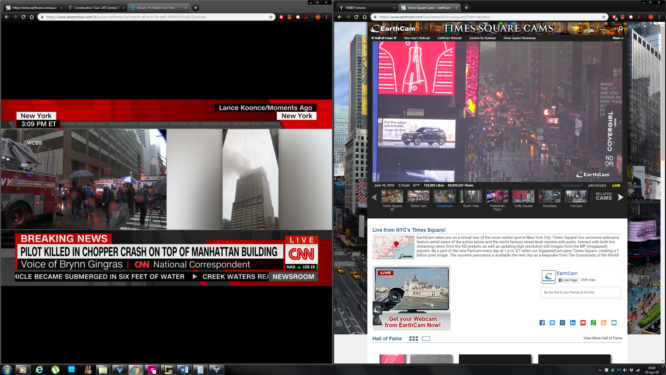Select FanCam panorama thumbnail
The width and height of the screenshot is (666, 375).
pyautogui.click(x=576, y=197)
